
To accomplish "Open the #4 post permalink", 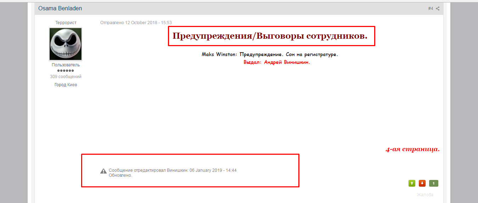I will click(431, 9).
